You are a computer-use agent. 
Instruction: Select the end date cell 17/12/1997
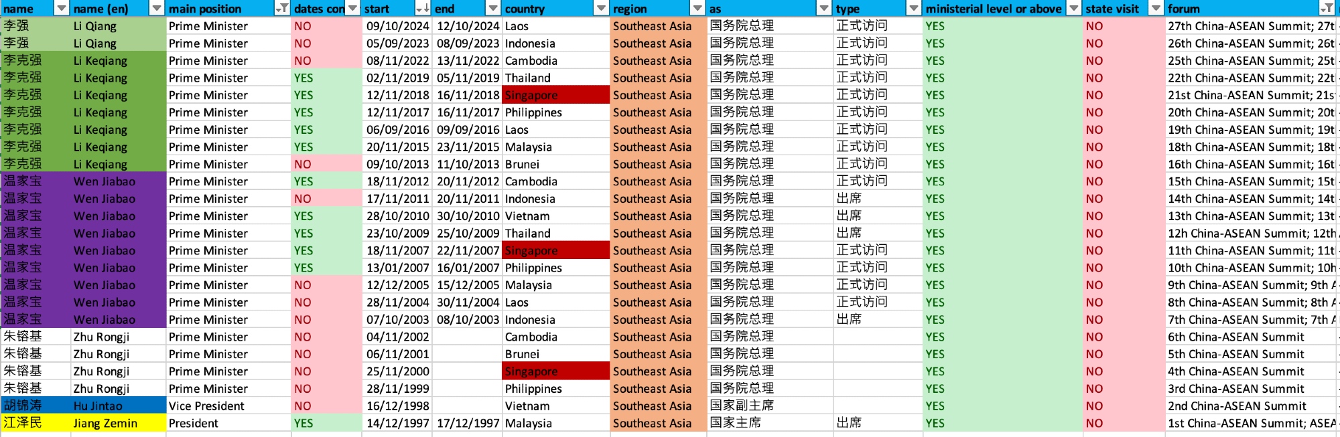pos(468,423)
